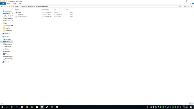Switch to the Share ribbon tab
The width and height of the screenshot is (194, 109).
coord(14,3)
